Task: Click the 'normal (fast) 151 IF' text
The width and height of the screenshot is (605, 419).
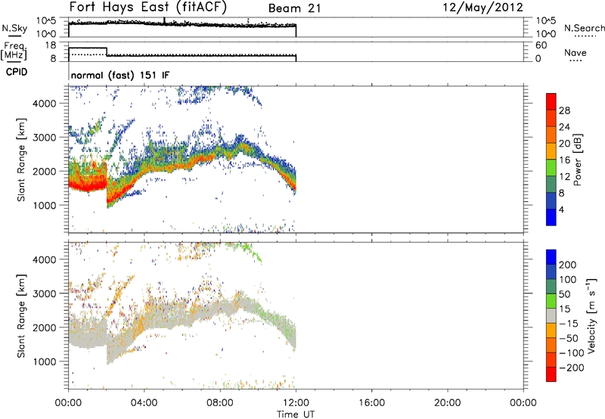Action: pos(120,75)
